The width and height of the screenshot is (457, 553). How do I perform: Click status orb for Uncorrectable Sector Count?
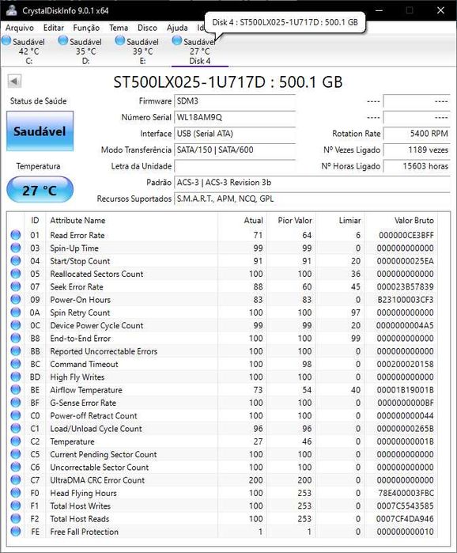pos(16,467)
